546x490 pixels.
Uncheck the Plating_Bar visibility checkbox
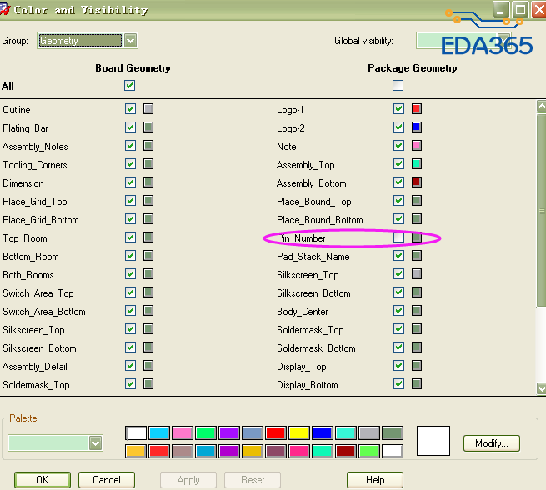[x=131, y=127]
